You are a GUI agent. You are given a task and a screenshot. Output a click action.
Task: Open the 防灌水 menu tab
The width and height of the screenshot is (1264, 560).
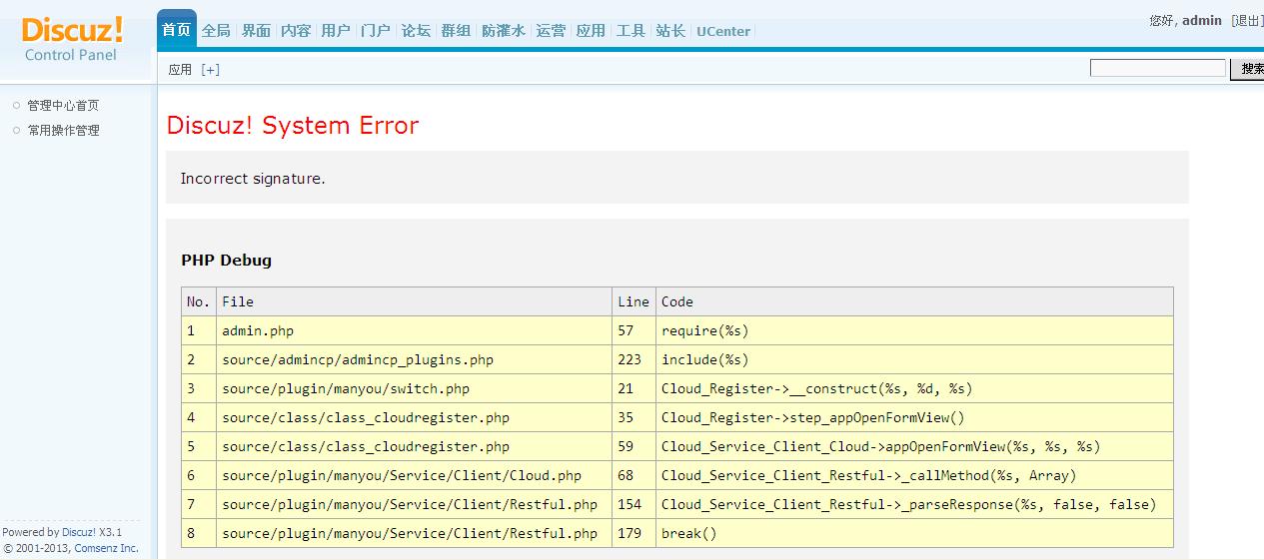click(504, 31)
